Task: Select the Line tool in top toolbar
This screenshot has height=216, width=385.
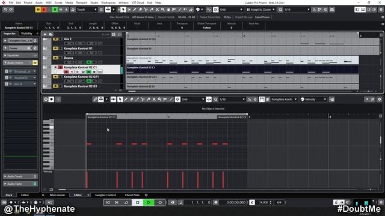Action: (180, 10)
